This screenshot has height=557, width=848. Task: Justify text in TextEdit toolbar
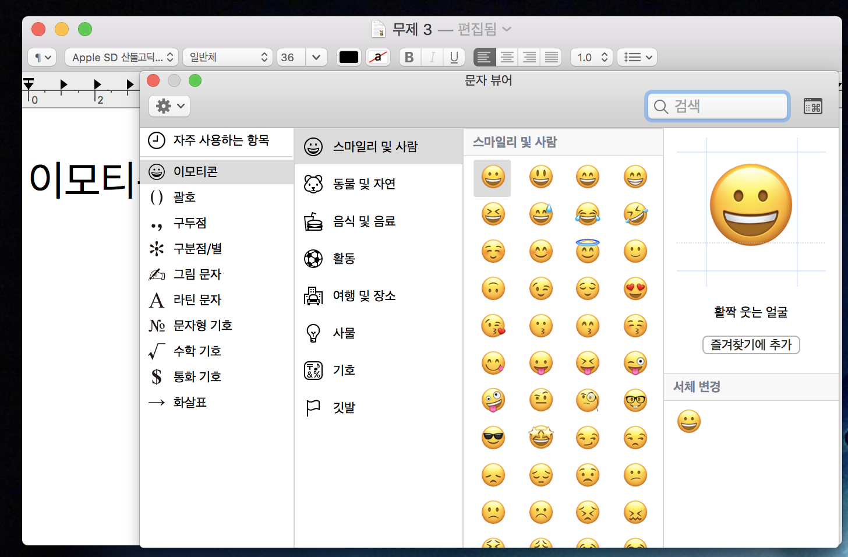pyautogui.click(x=551, y=57)
